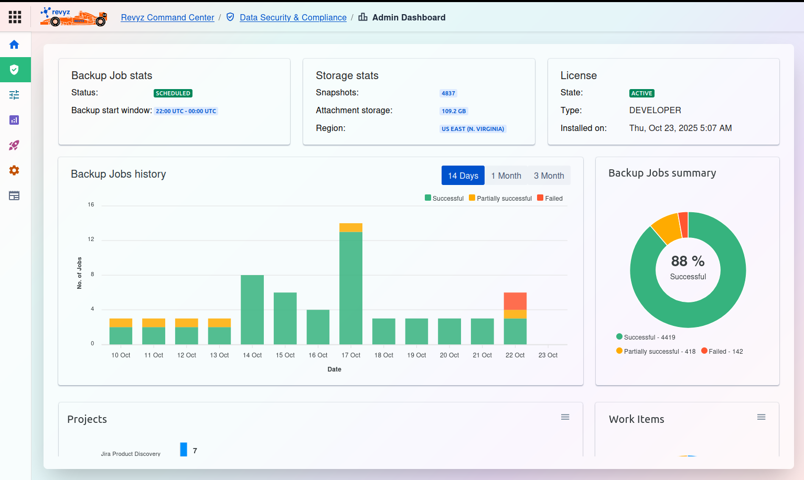Switch history range to 3 Month
Viewport: 804px width, 480px height.
click(x=549, y=176)
